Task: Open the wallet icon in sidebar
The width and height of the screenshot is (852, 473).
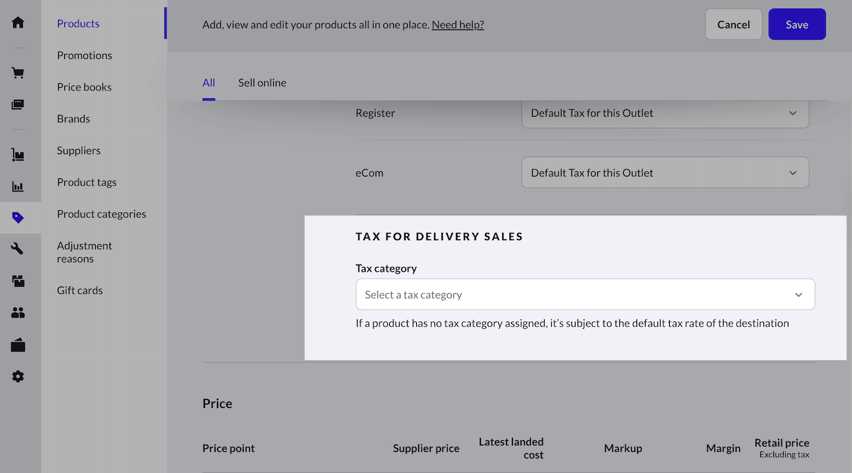Action: click(x=18, y=344)
